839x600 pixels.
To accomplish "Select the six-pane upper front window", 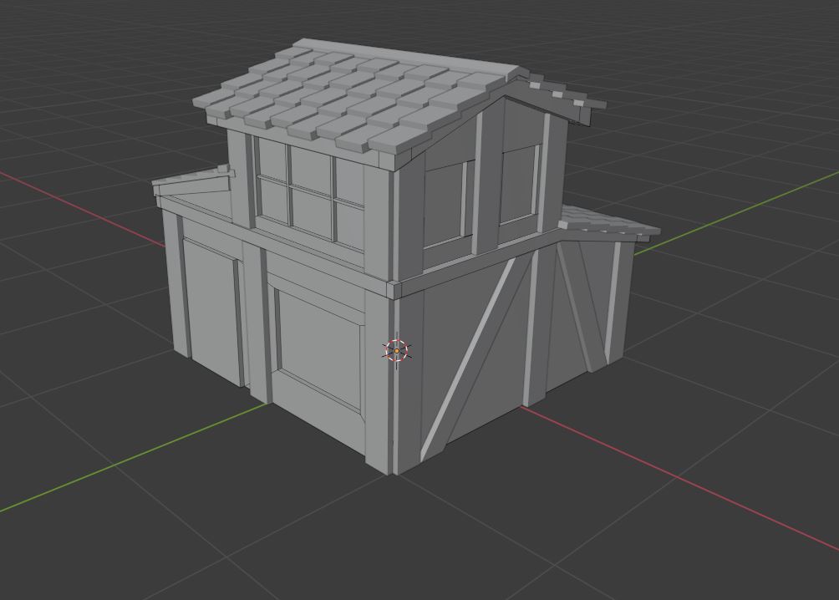I will pos(309,192).
